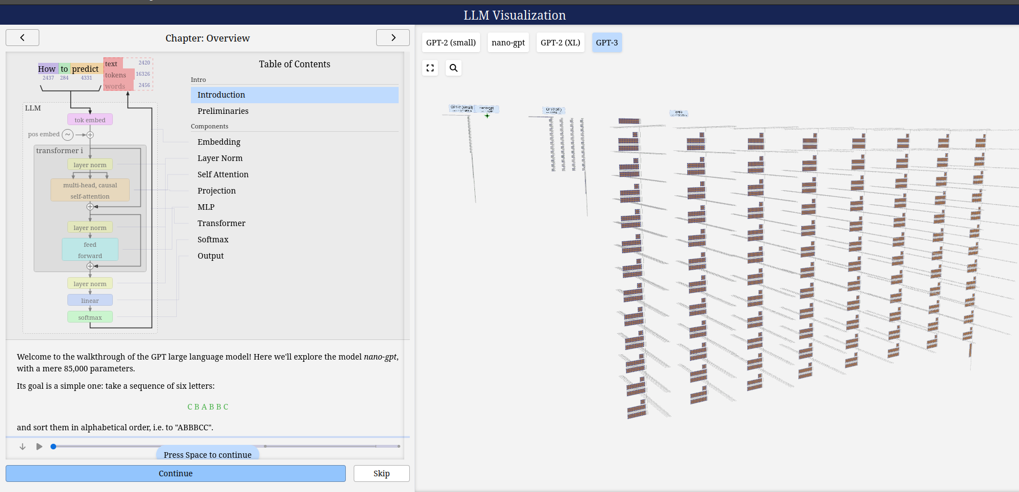
Task: Click the multi-head causal self-attention block
Action: [x=90, y=190]
